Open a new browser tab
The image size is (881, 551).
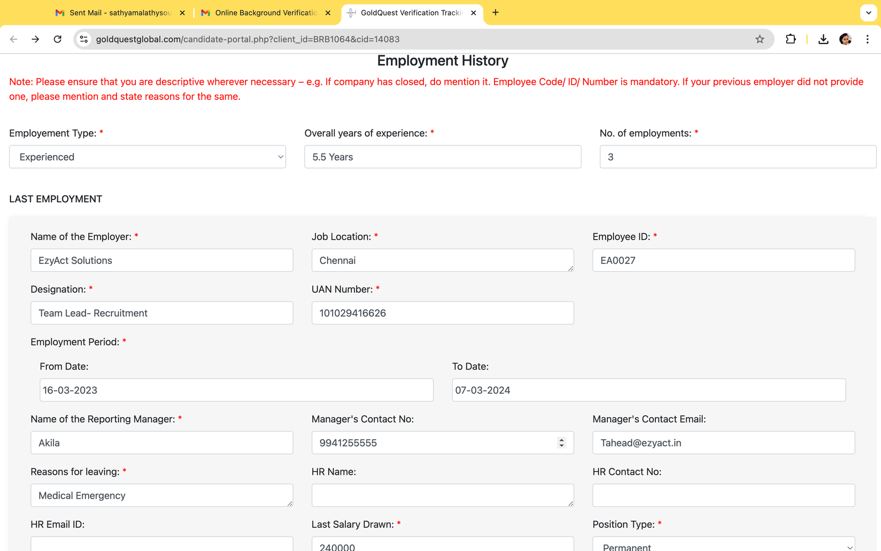pyautogui.click(x=496, y=13)
